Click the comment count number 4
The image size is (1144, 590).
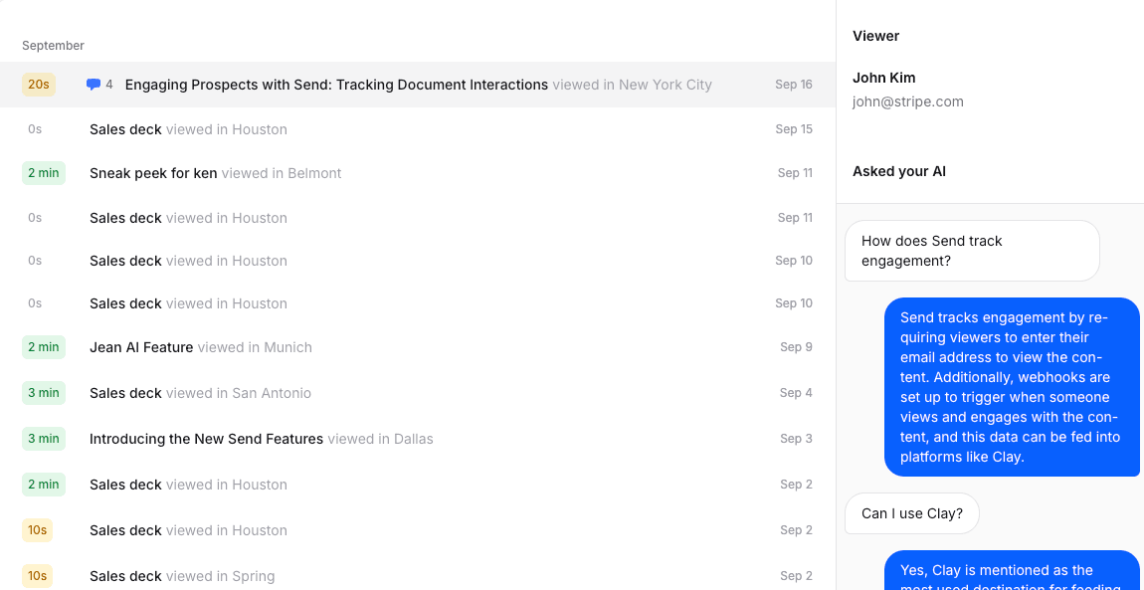(109, 85)
